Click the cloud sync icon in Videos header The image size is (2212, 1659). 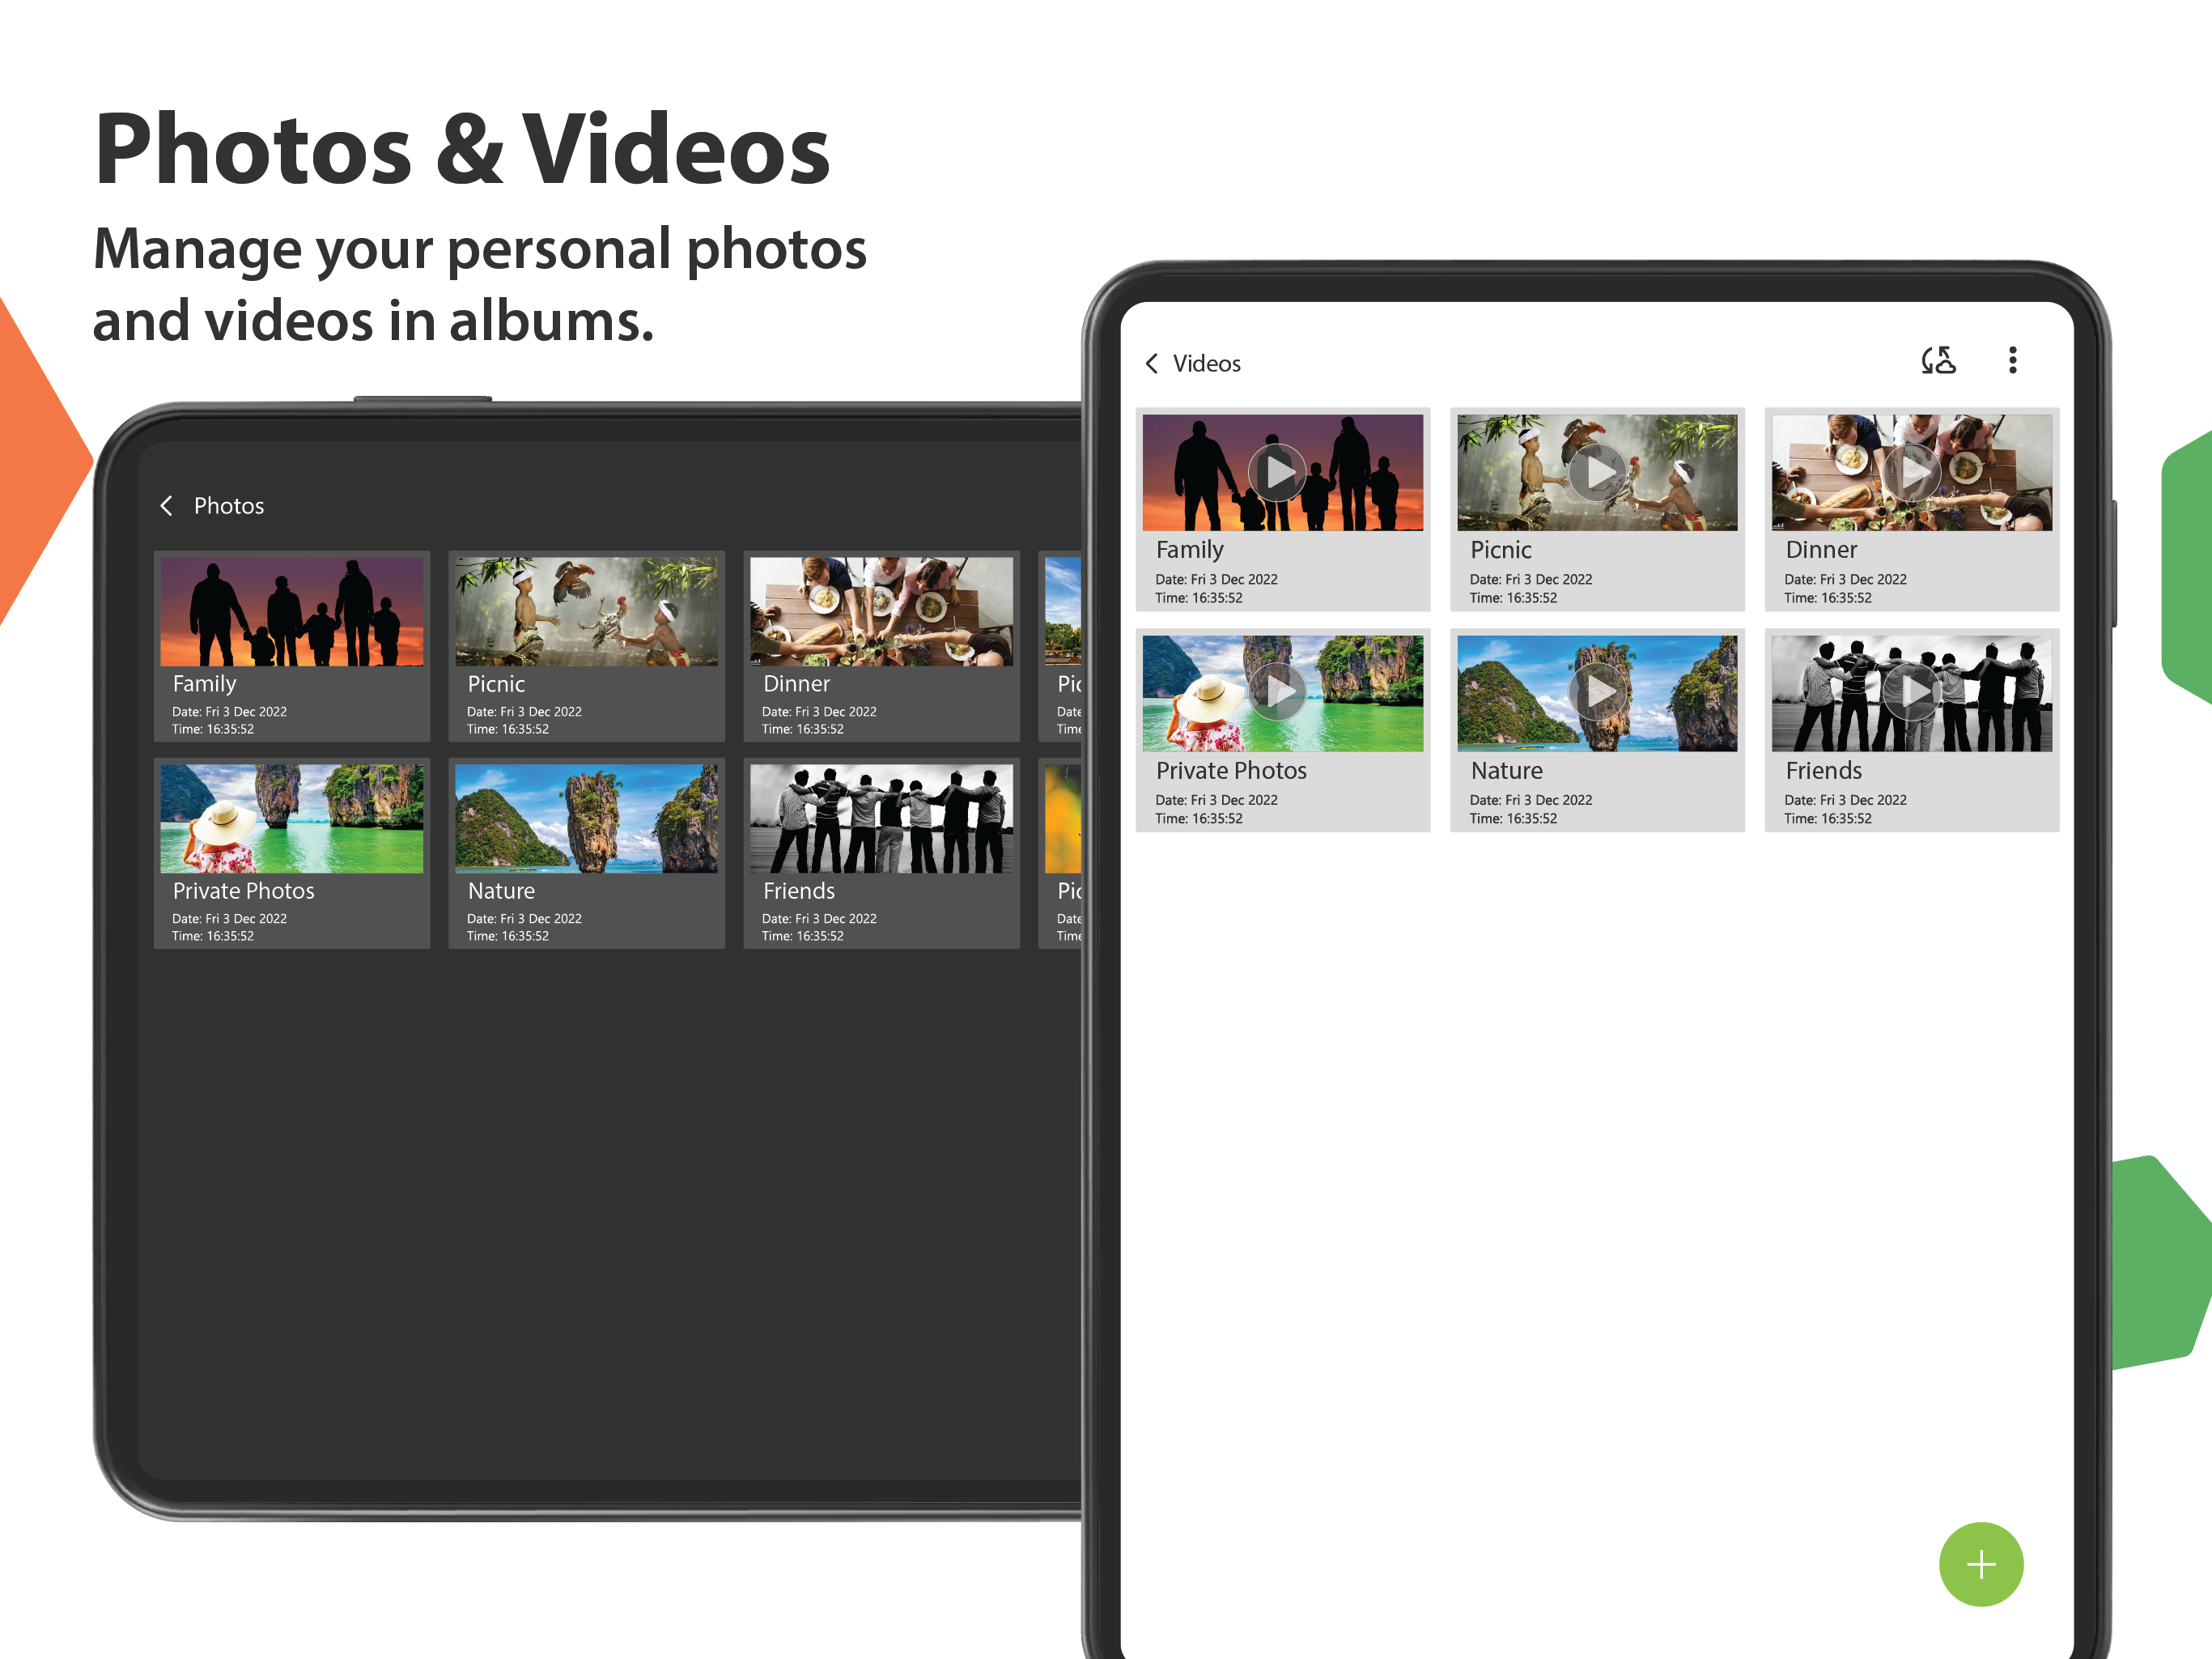pos(1938,360)
